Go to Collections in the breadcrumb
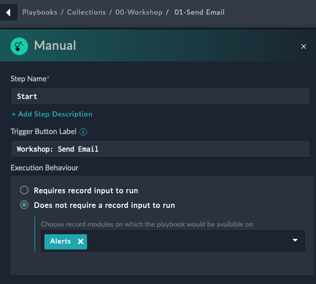The height and width of the screenshot is (284, 316). pos(86,12)
